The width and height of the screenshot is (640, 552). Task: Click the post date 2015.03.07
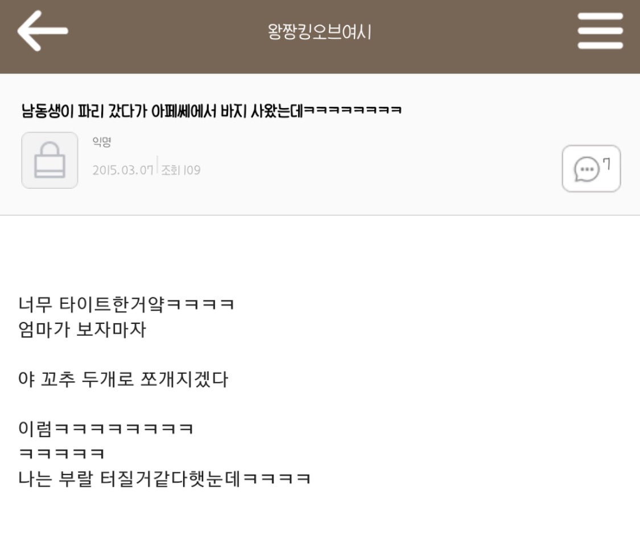[123, 170]
